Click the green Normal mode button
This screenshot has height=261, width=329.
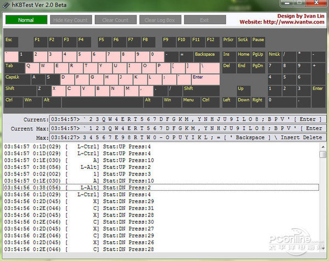[26, 20]
